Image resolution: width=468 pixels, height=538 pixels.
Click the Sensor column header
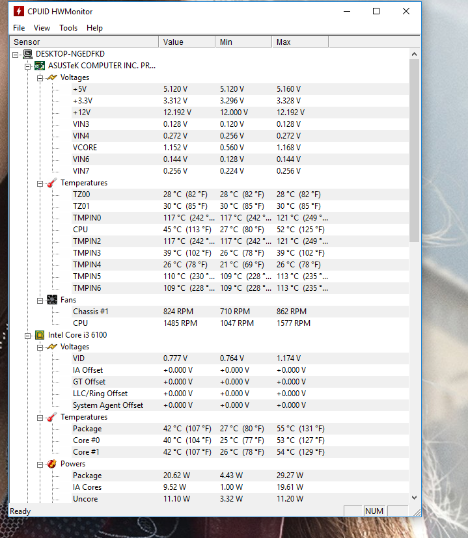(84, 42)
